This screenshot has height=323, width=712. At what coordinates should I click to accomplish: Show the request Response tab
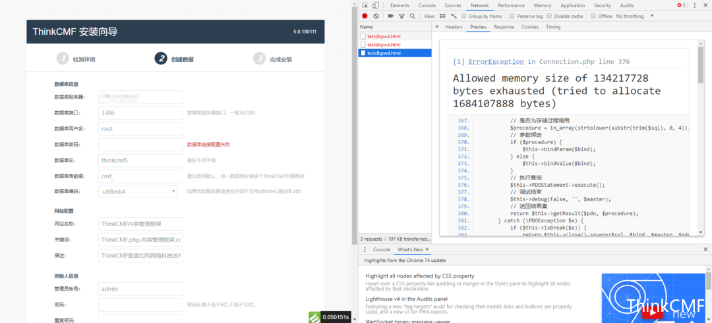point(504,27)
